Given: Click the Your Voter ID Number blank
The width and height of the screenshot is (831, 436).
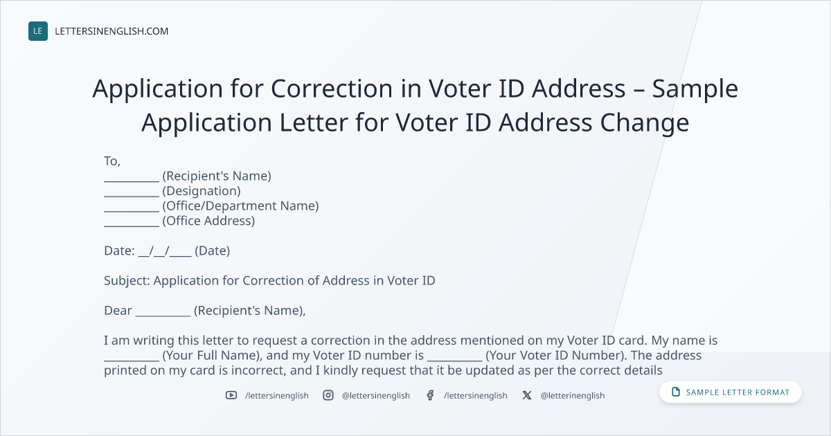Looking at the screenshot, I should (454, 356).
